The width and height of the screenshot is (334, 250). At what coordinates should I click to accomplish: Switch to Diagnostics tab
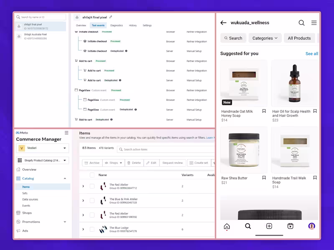(x=116, y=25)
